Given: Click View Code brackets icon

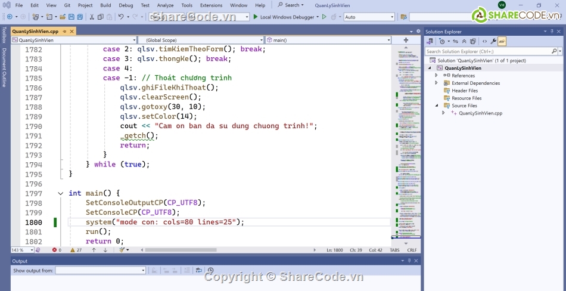Looking at the screenshot, I should click(x=484, y=41).
